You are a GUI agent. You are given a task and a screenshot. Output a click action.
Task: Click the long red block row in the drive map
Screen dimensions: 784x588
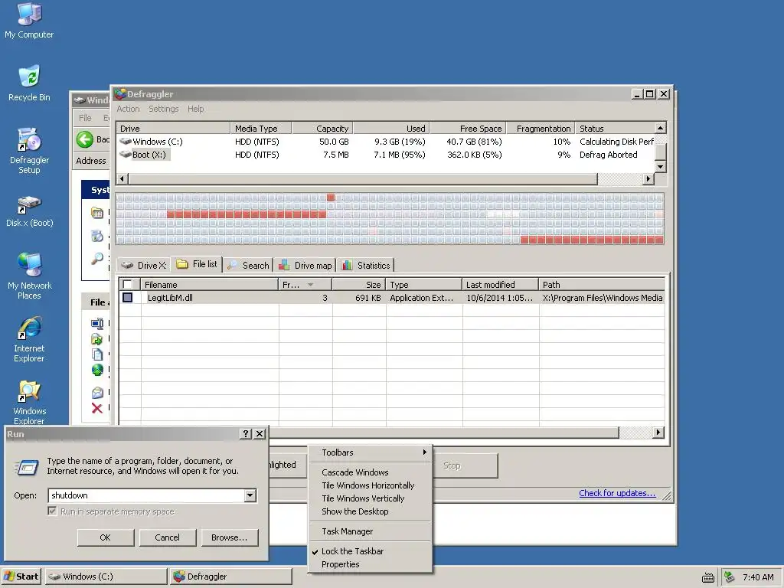point(247,214)
